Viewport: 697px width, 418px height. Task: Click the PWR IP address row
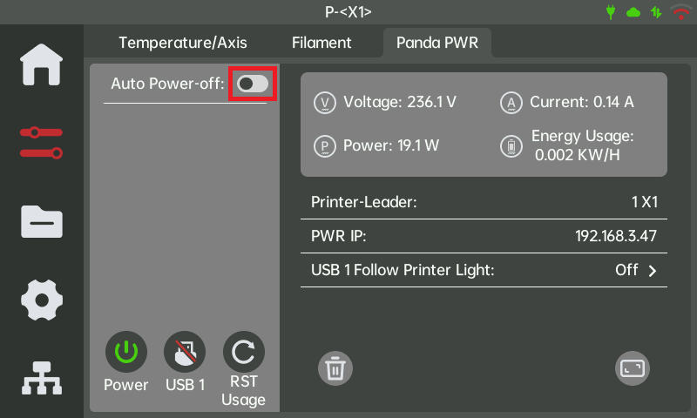pos(484,236)
